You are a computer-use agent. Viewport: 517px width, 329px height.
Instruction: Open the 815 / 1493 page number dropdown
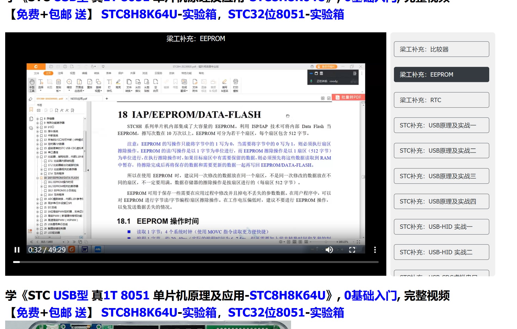pos(64,242)
